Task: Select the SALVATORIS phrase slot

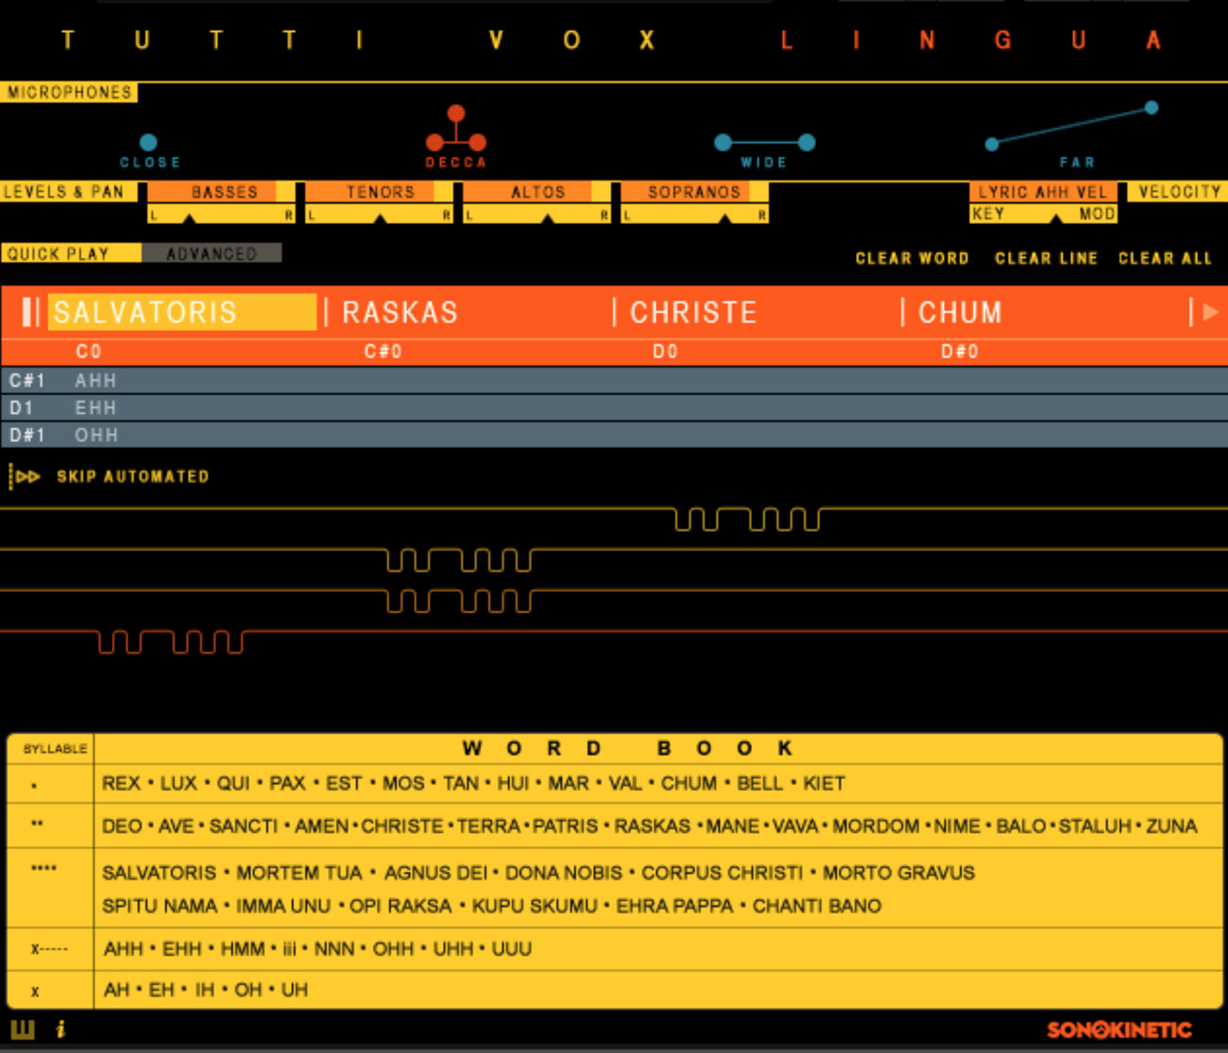Action: click(x=182, y=312)
